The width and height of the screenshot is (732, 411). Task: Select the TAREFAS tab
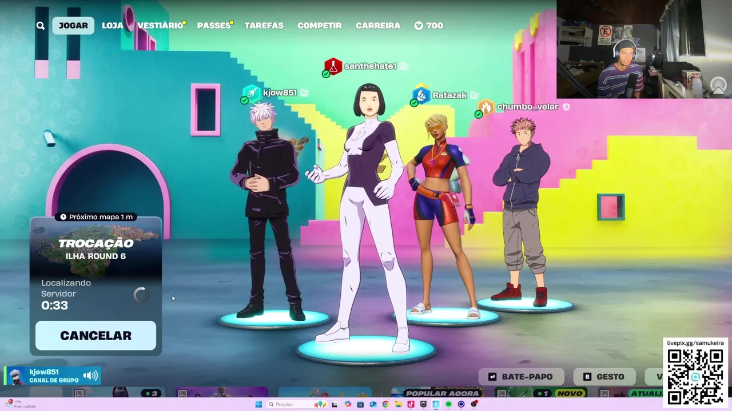tap(264, 26)
